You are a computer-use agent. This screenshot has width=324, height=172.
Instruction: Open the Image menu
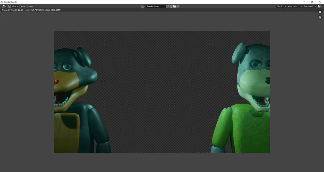(30, 6)
